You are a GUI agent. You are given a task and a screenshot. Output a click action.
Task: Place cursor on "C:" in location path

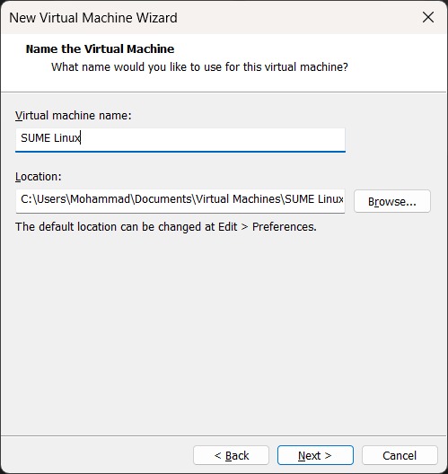pyautogui.click(x=27, y=199)
